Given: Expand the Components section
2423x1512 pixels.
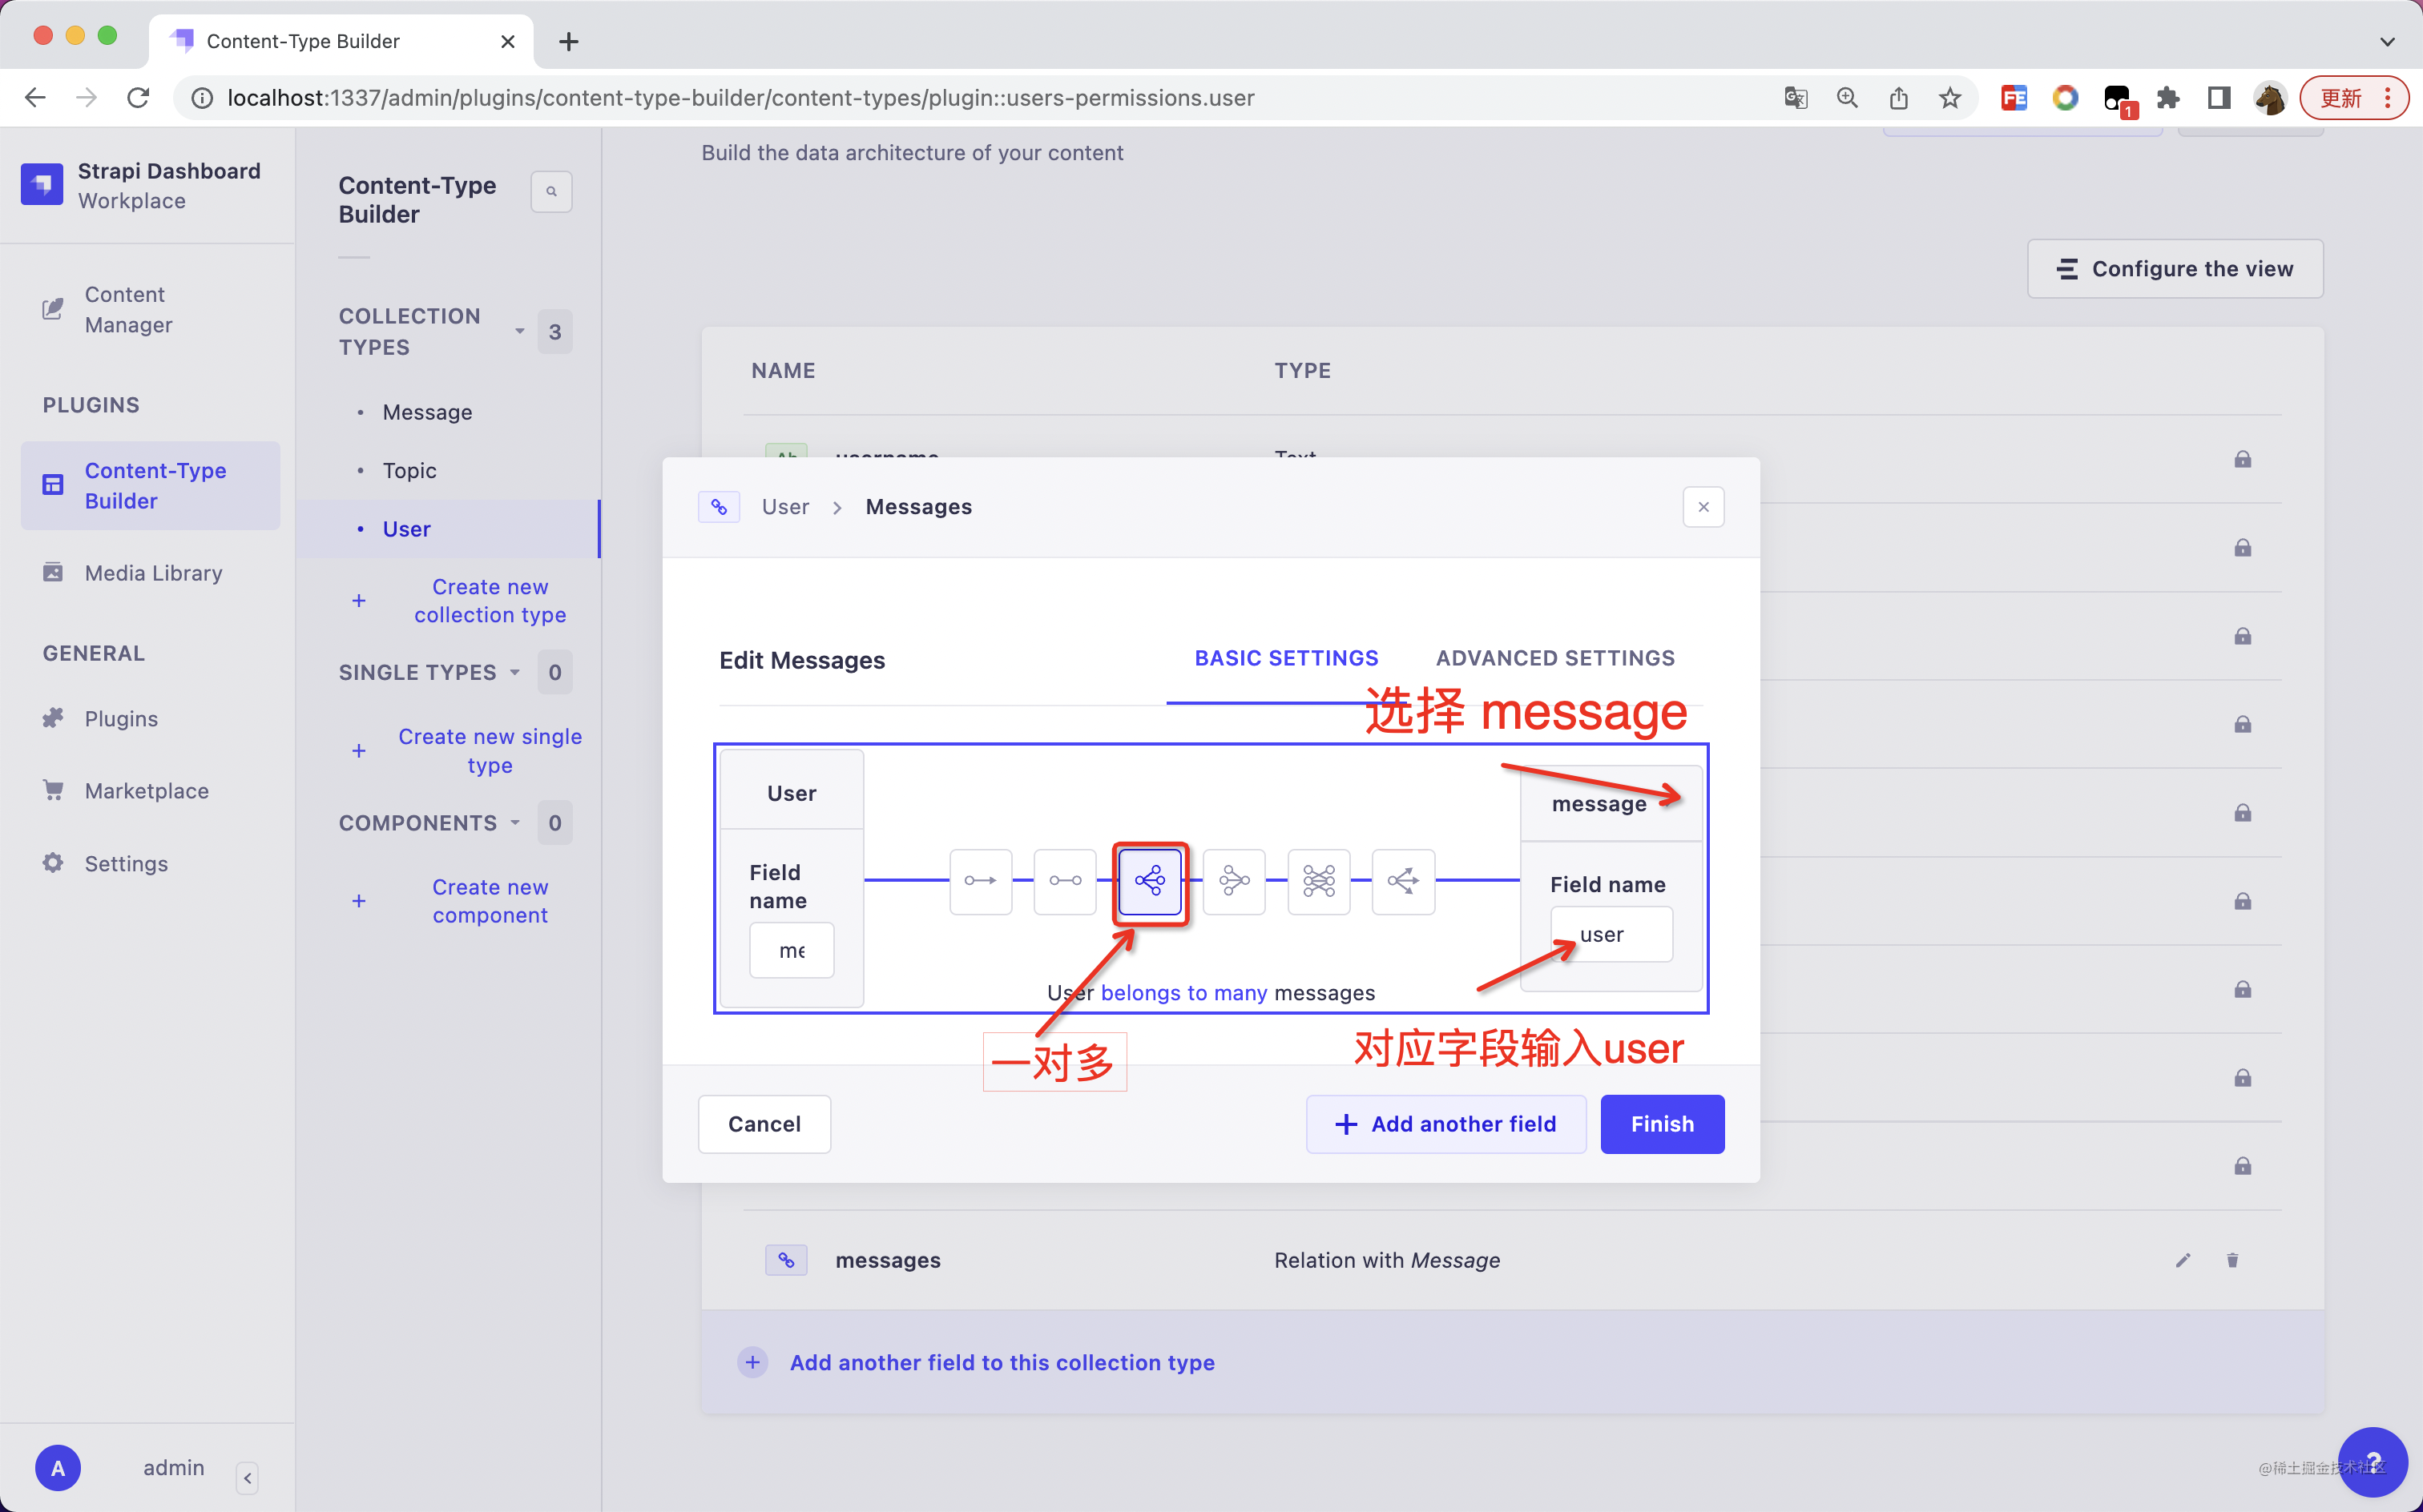Looking at the screenshot, I should pyautogui.click(x=516, y=822).
